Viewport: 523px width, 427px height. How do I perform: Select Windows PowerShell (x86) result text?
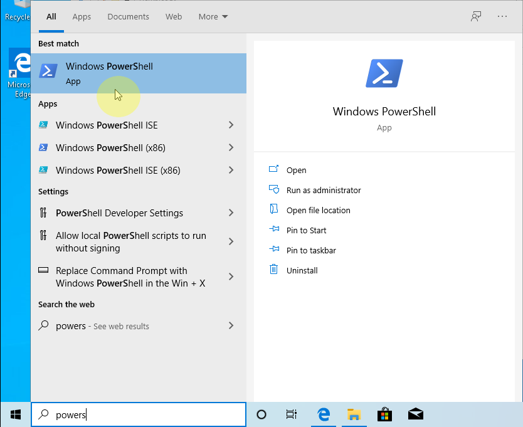(110, 147)
